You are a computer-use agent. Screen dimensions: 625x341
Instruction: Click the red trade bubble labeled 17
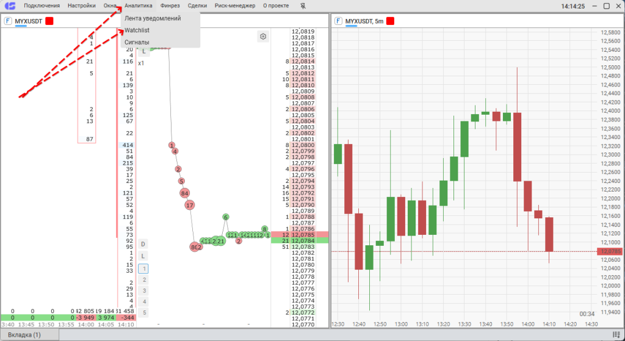[x=190, y=206]
